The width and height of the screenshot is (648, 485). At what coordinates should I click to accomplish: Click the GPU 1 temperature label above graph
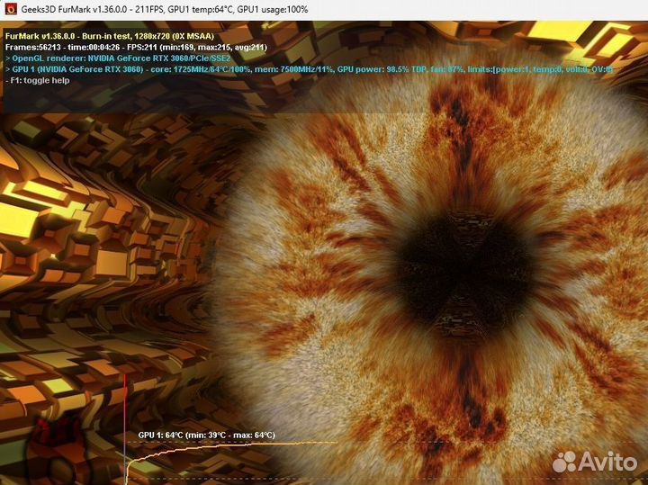pyautogui.click(x=206, y=435)
